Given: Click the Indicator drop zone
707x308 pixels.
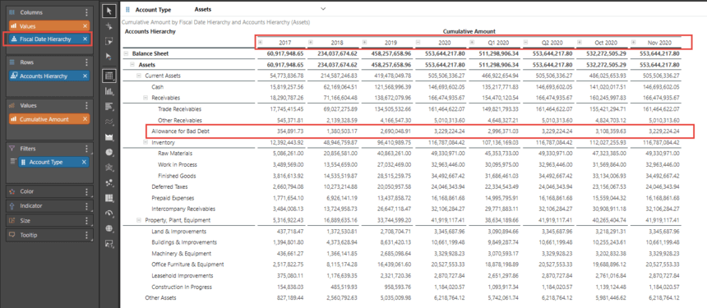Looking at the screenshot, I should [x=50, y=206].
